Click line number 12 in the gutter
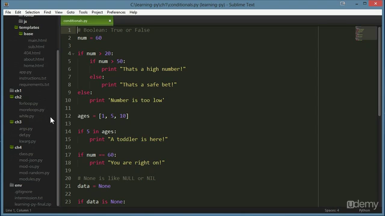Viewport: 385px width, 216px height. pyautogui.click(x=68, y=116)
